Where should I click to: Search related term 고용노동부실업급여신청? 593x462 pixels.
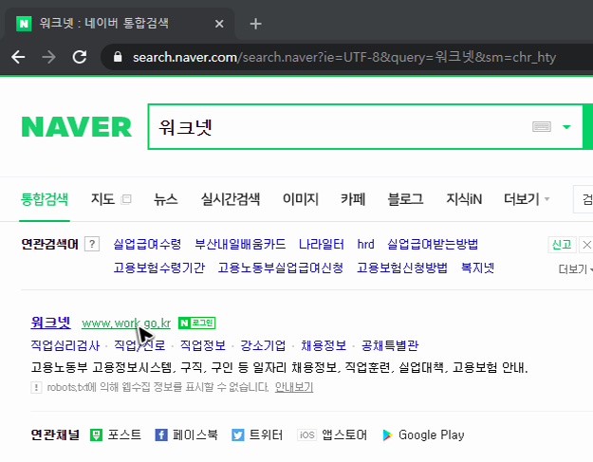[281, 268]
